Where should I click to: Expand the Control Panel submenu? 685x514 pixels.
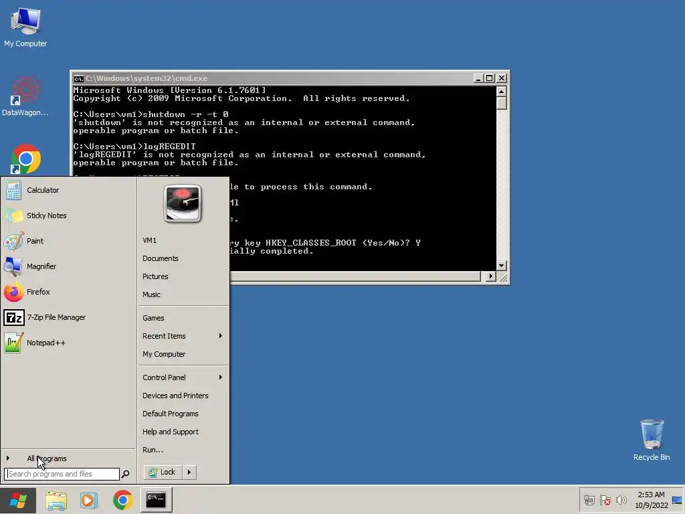(183, 377)
